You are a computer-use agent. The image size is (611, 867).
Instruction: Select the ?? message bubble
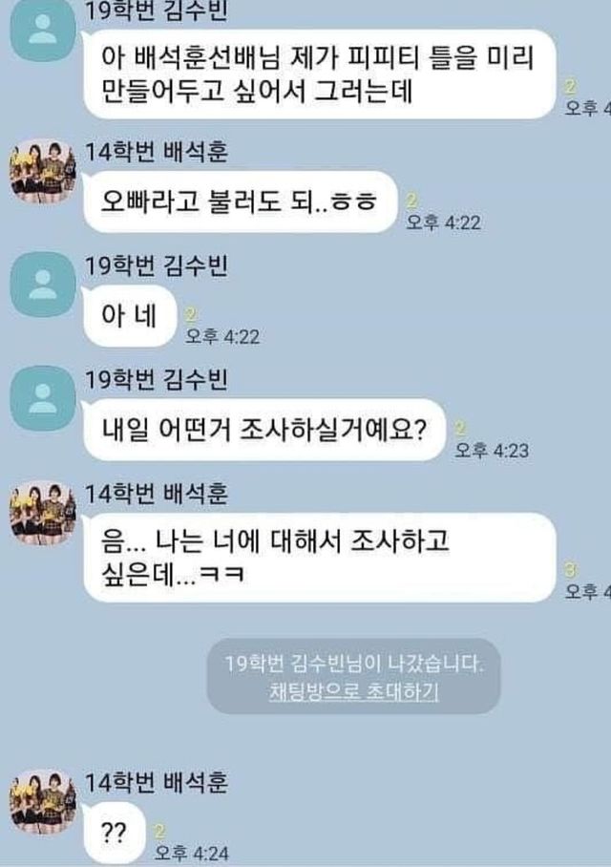[x=114, y=833]
